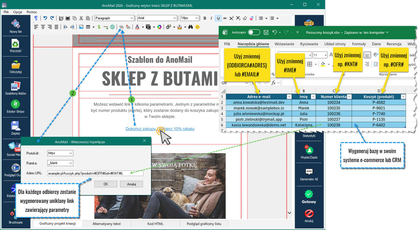Toggle bold formatting in AnoMail toolbar
Viewport: 419px width, 230px height.
click(x=205, y=18)
